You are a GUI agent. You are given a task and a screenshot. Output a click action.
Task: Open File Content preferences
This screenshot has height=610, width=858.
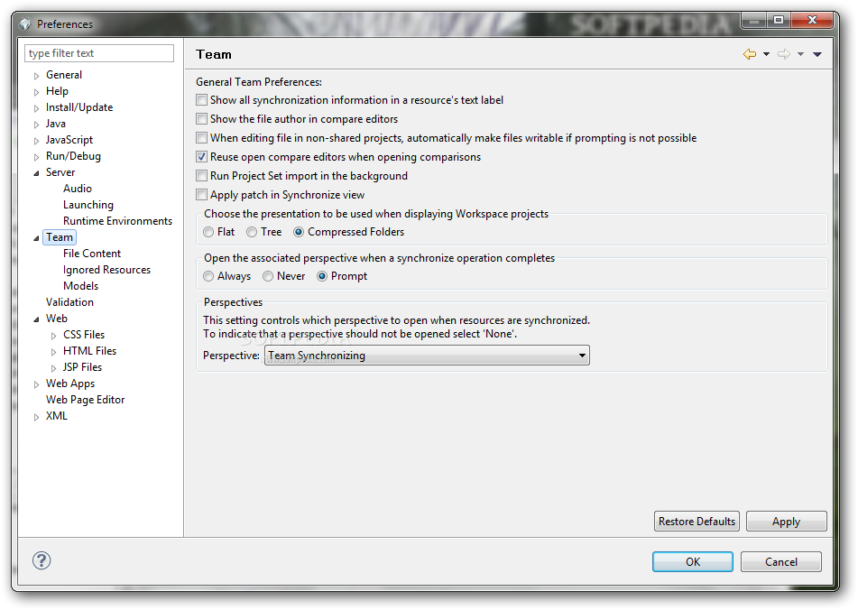click(92, 254)
